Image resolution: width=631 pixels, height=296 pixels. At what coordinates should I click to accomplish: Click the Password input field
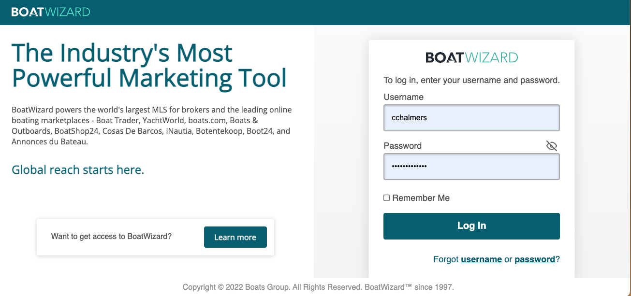click(471, 167)
